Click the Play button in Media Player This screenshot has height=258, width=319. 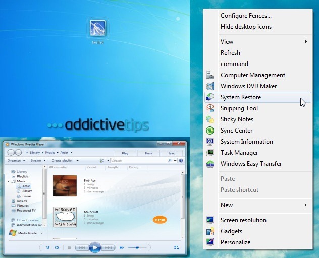94,247
